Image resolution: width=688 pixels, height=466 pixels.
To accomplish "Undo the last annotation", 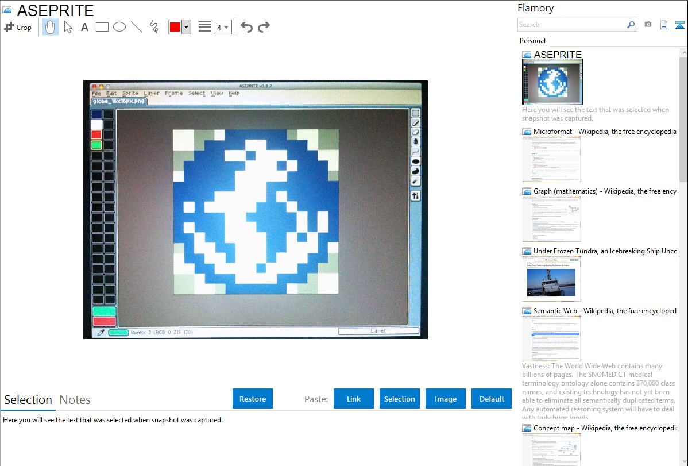I will point(246,27).
